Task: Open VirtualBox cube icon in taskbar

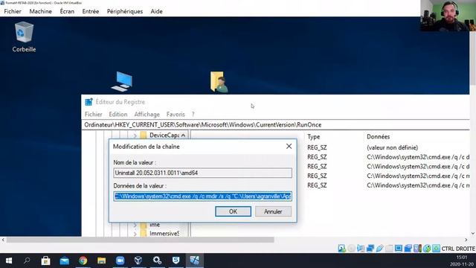Action: point(138,261)
